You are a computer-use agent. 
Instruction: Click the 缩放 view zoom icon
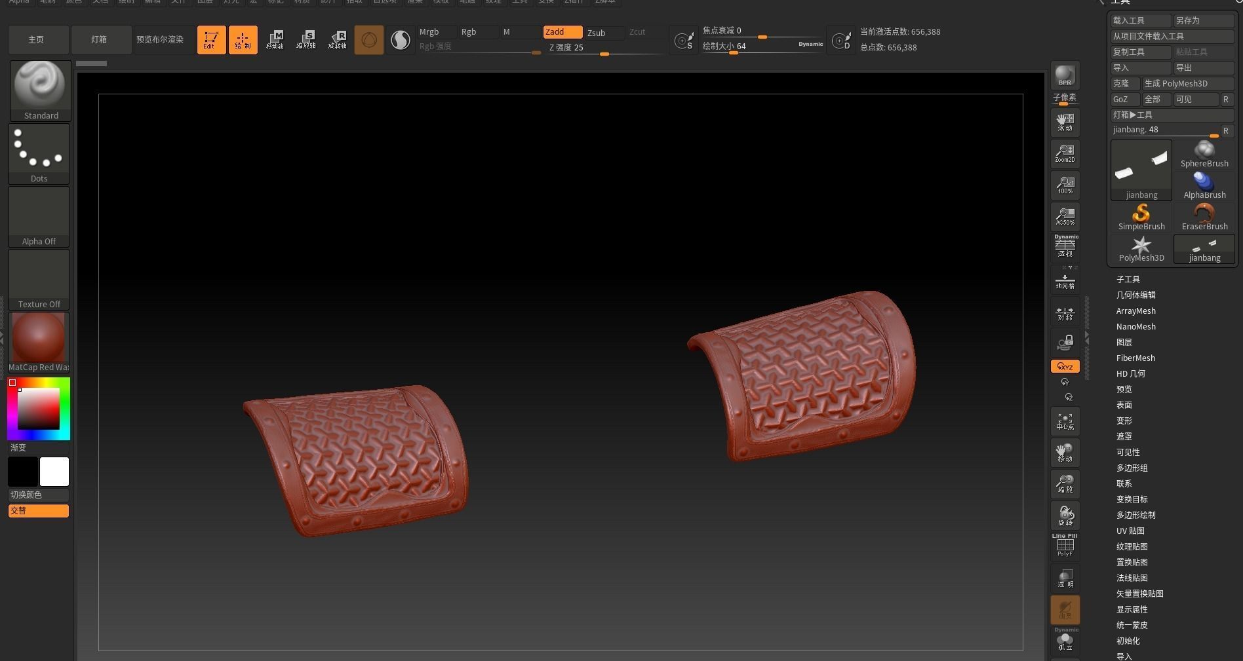[1065, 484]
